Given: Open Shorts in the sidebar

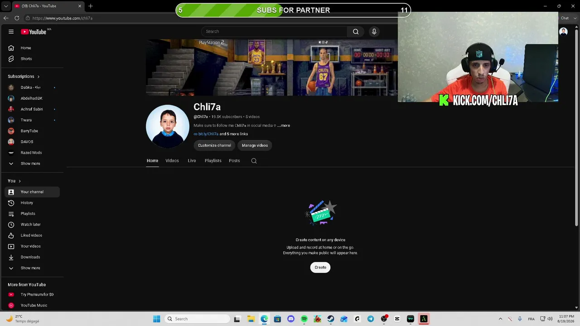Looking at the screenshot, I should coord(32,59).
